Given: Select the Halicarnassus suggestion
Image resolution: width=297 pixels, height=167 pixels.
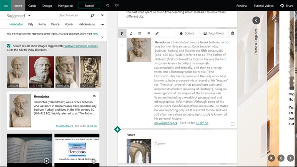Looking at the screenshot, I should tap(87, 24).
